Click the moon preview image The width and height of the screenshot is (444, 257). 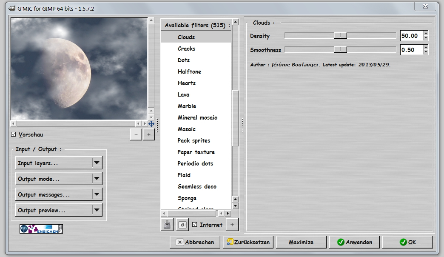point(79,69)
